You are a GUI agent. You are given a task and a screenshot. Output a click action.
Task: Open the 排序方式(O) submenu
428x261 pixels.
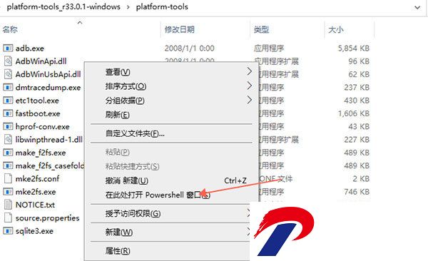click(171, 86)
